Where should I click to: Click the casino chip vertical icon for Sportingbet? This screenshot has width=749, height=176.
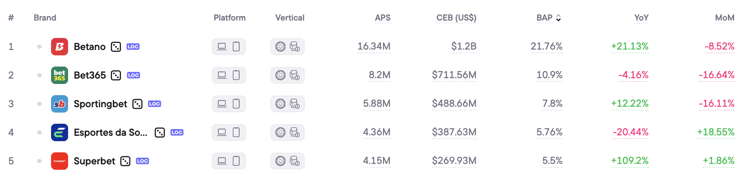pos(280,104)
